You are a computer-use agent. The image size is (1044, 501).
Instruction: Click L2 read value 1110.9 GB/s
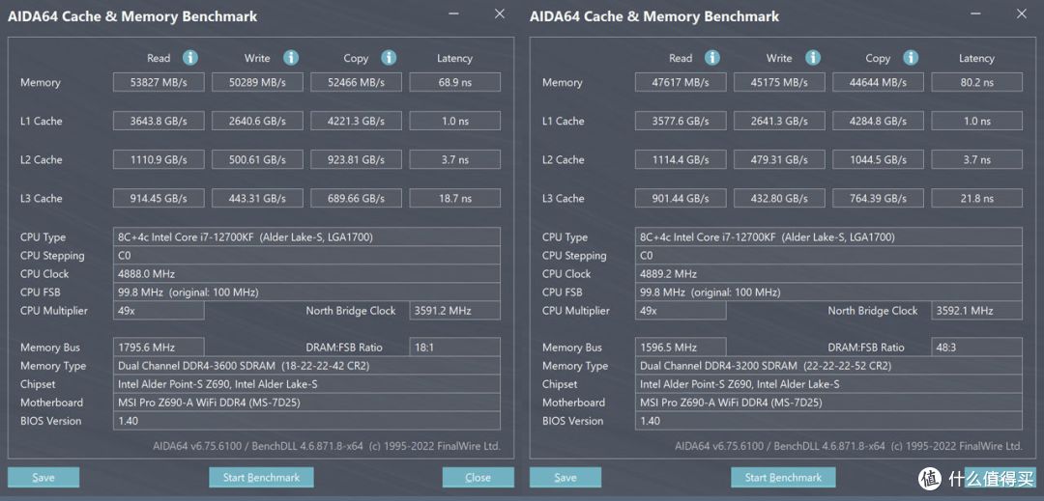159,159
